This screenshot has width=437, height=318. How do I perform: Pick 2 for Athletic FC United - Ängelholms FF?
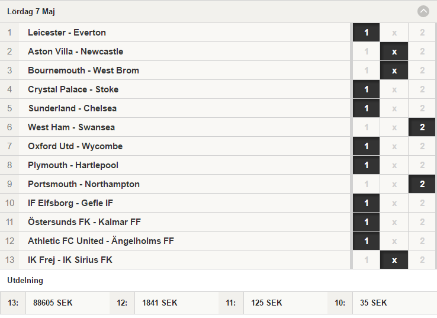[x=422, y=241]
